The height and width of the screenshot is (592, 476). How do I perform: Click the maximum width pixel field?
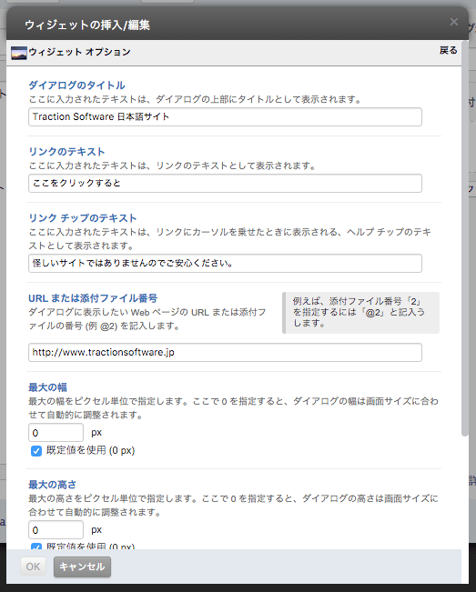56,432
